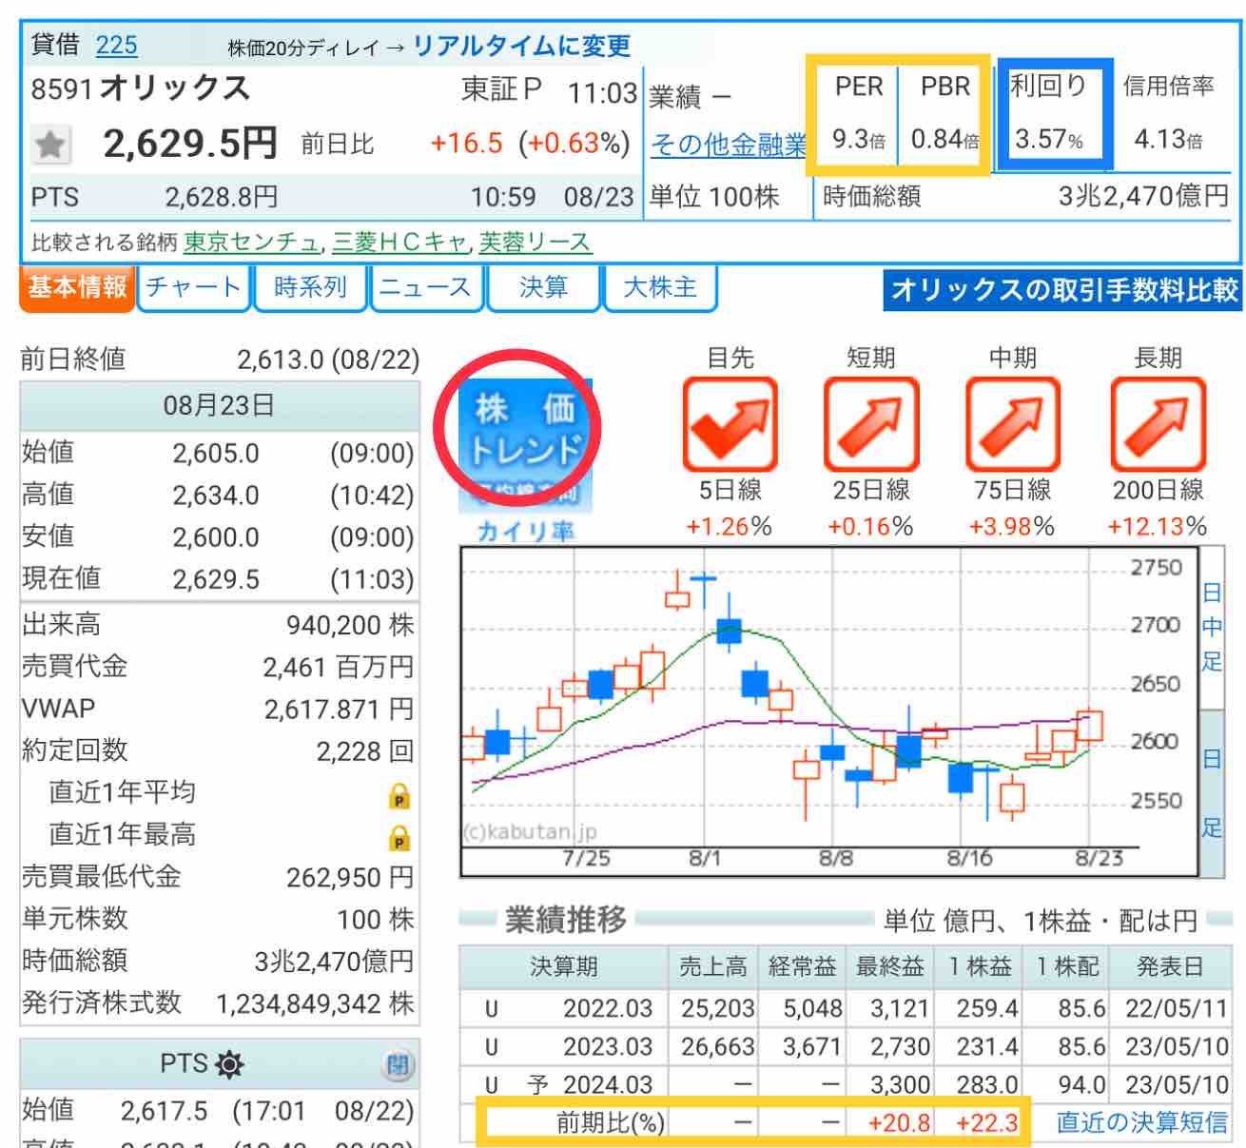Open 芙蓉リース comparison stock link
1246x1148 pixels.
coord(535,243)
